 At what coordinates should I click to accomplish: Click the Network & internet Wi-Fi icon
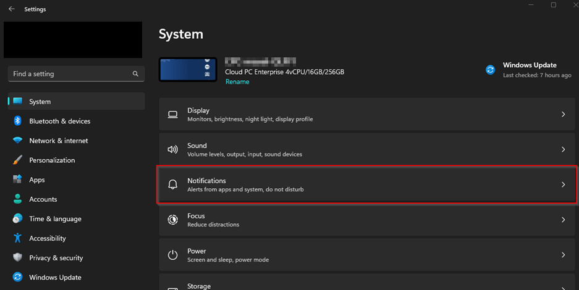18,141
